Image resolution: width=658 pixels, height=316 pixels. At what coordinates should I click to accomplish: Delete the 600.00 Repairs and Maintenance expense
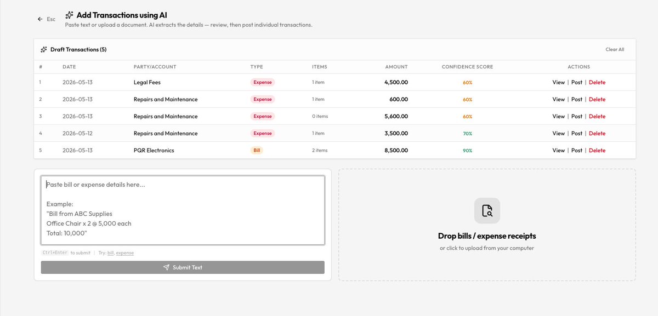tap(597, 99)
